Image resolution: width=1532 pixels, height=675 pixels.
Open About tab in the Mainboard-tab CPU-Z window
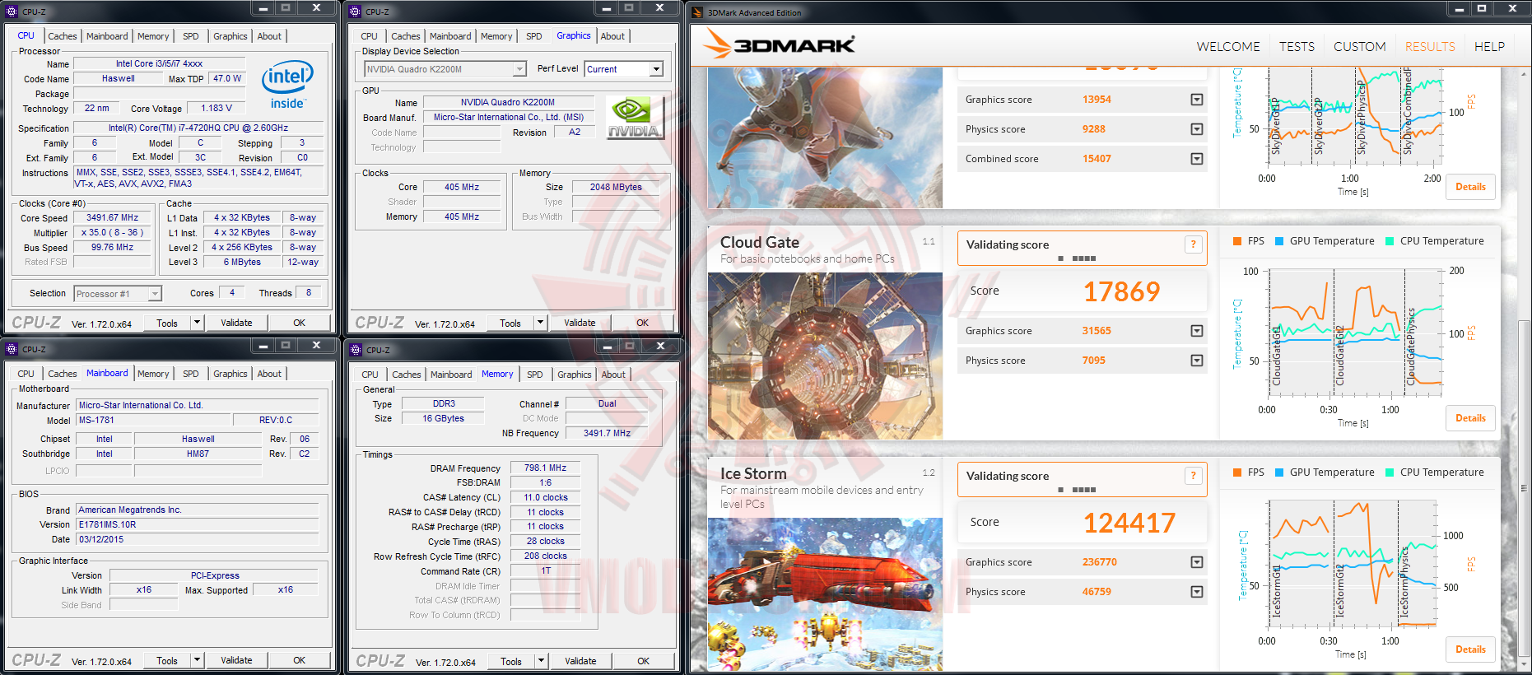point(269,374)
